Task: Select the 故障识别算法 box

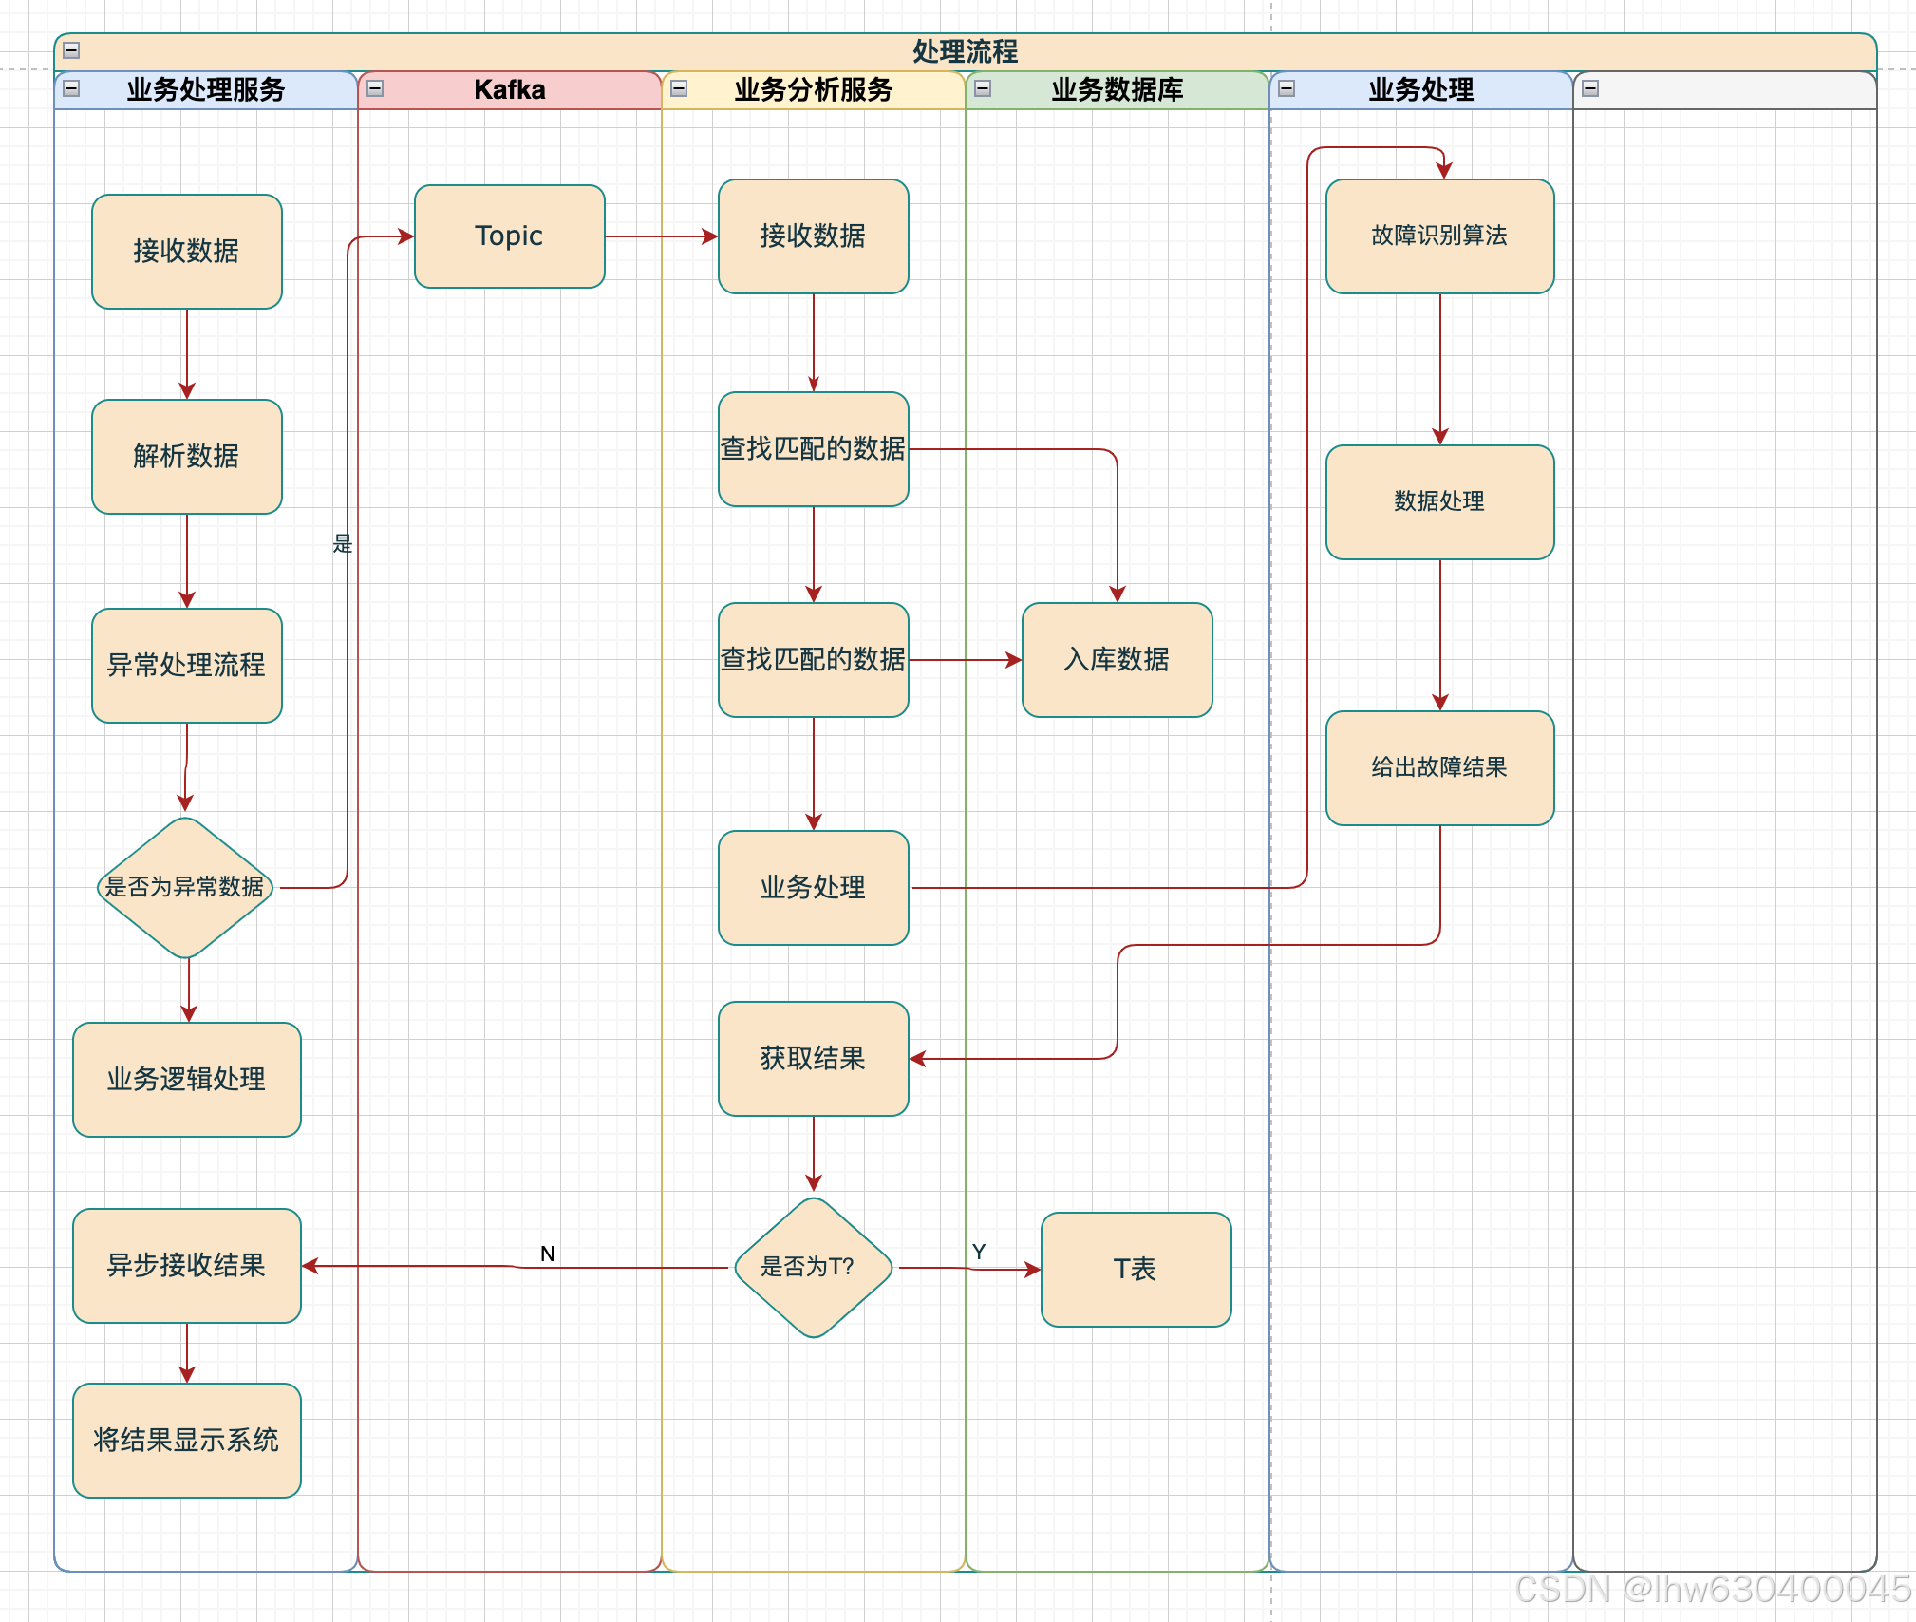Action: [x=1439, y=236]
